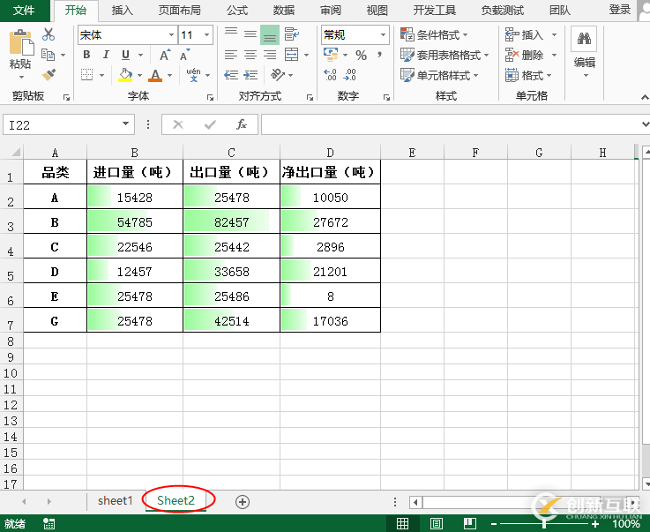
Task: Open the font size 11 dropdown
Action: click(206, 34)
